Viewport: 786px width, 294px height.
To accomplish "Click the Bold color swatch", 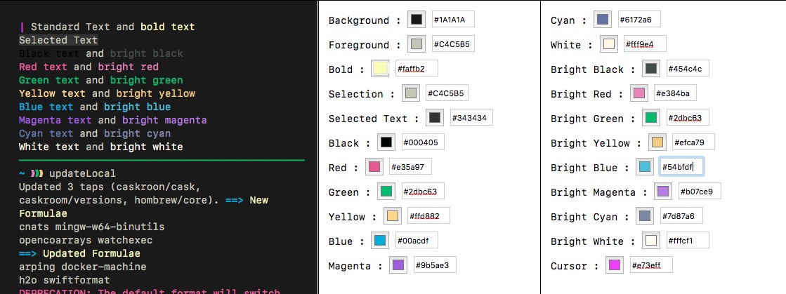I will click(380, 69).
